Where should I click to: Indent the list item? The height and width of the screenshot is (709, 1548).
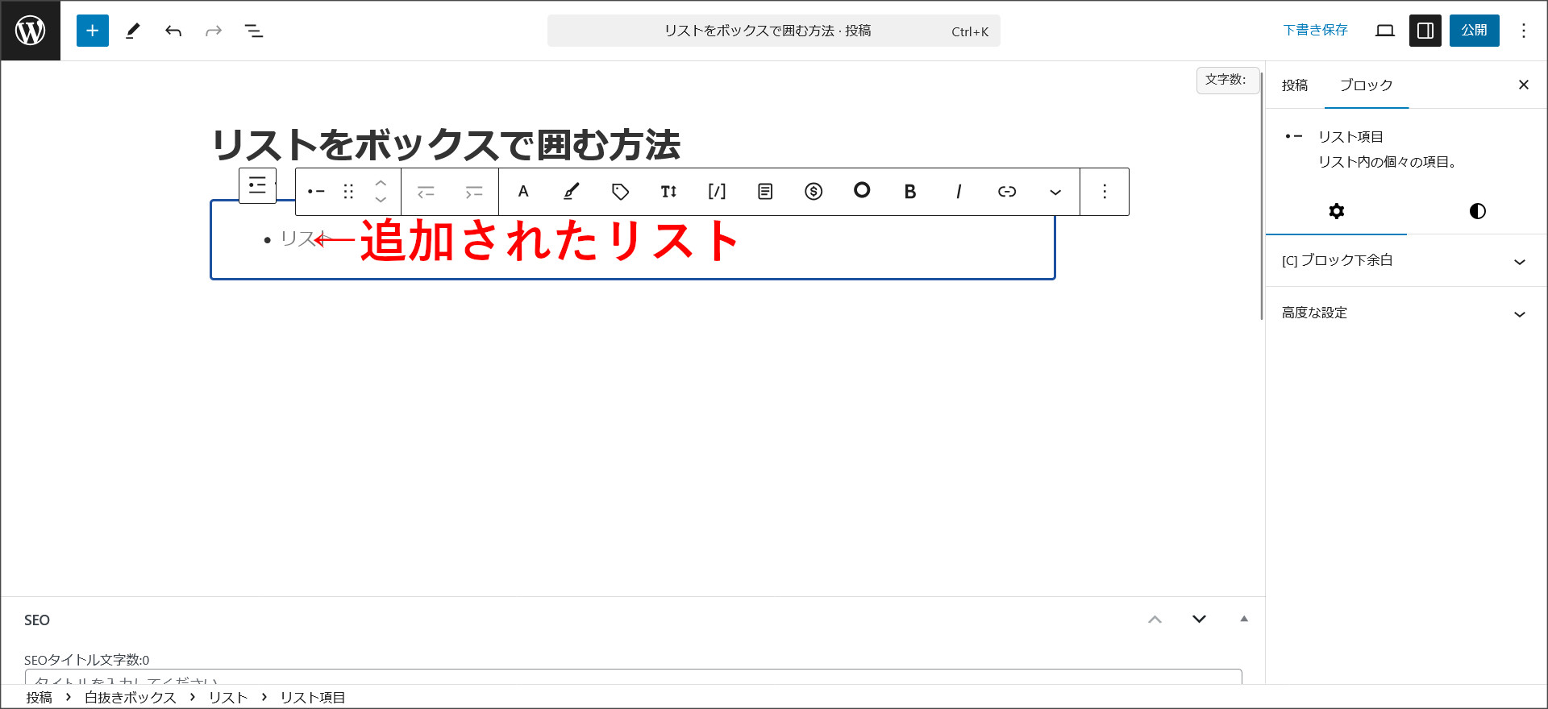pos(474,192)
